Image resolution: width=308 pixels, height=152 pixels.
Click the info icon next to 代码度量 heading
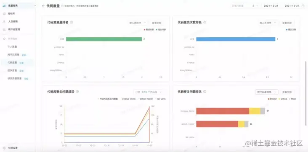tap(62, 6)
